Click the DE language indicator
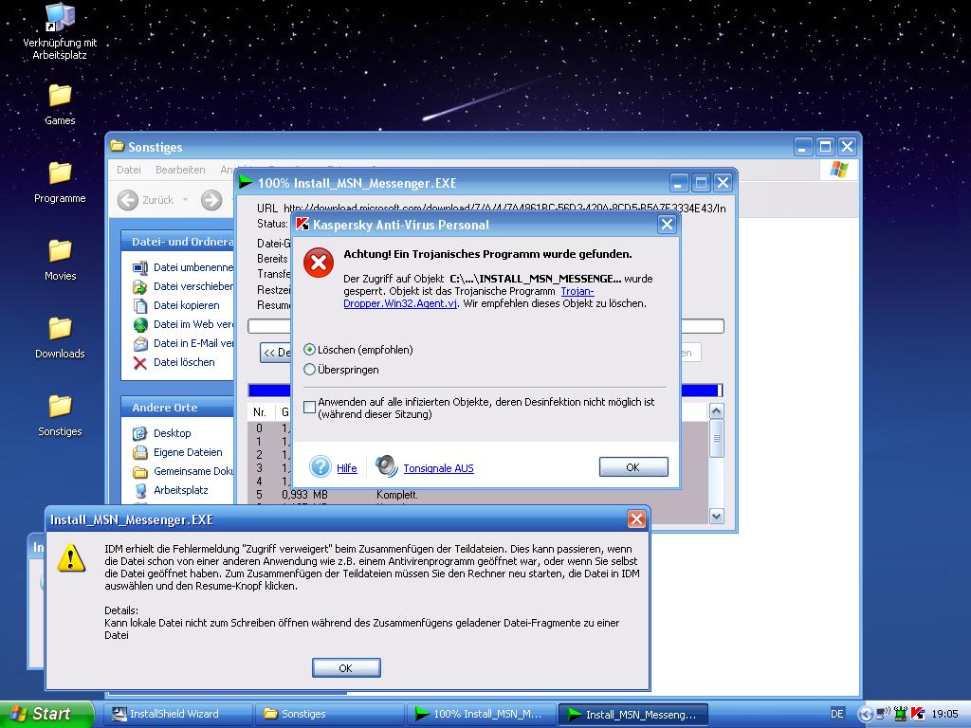This screenshot has width=971, height=728. click(836, 714)
